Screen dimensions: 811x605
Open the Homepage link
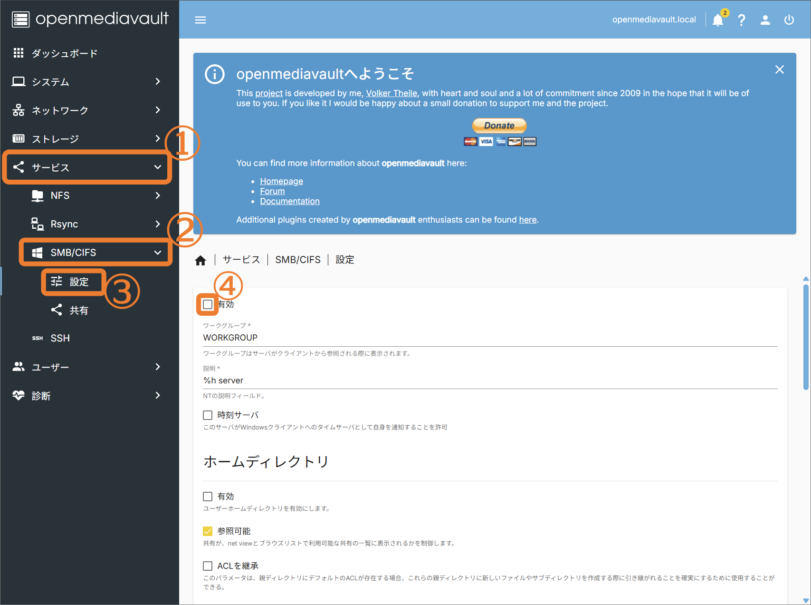coord(281,181)
